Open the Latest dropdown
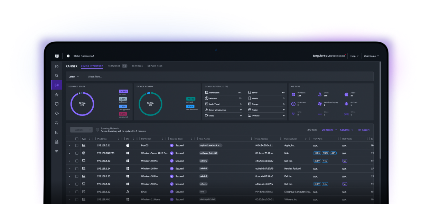 tap(74, 76)
